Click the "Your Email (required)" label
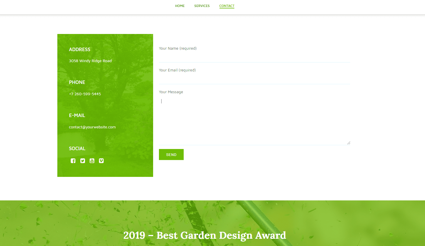The image size is (425, 246). [177, 70]
